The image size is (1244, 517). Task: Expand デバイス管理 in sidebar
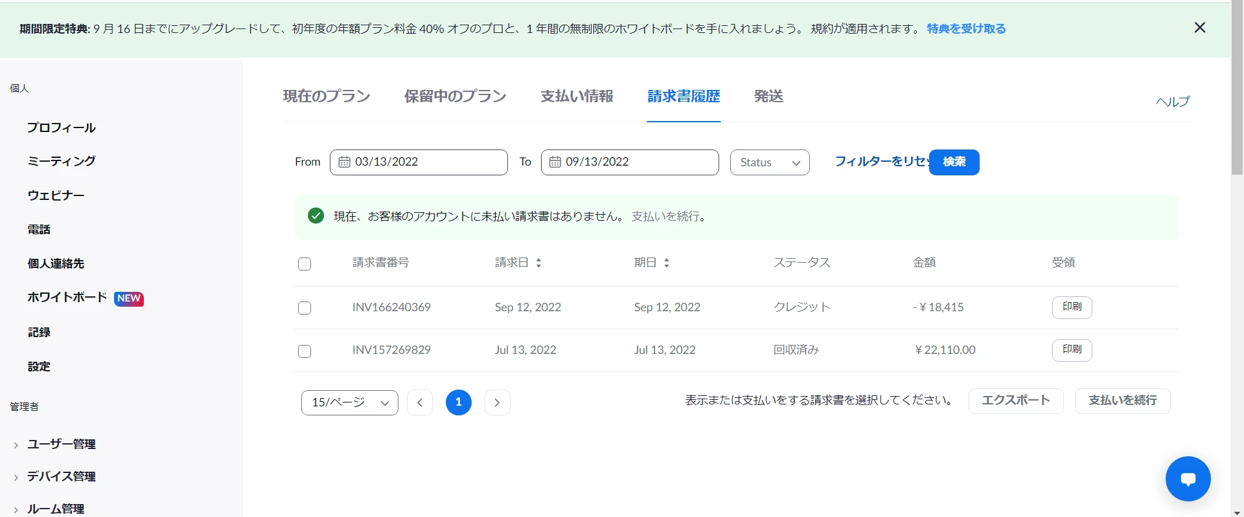(62, 477)
